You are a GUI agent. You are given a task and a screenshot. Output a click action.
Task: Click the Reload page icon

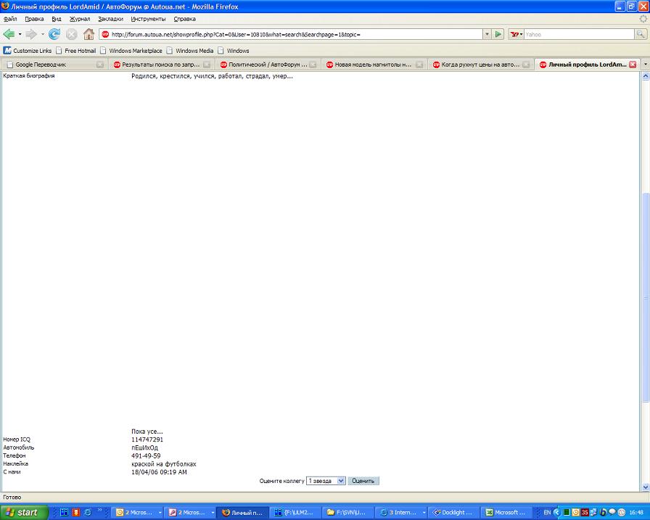[x=54, y=34]
